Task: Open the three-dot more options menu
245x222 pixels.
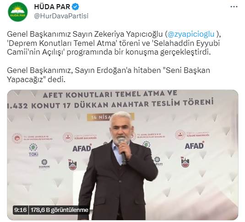Action: coord(234,7)
